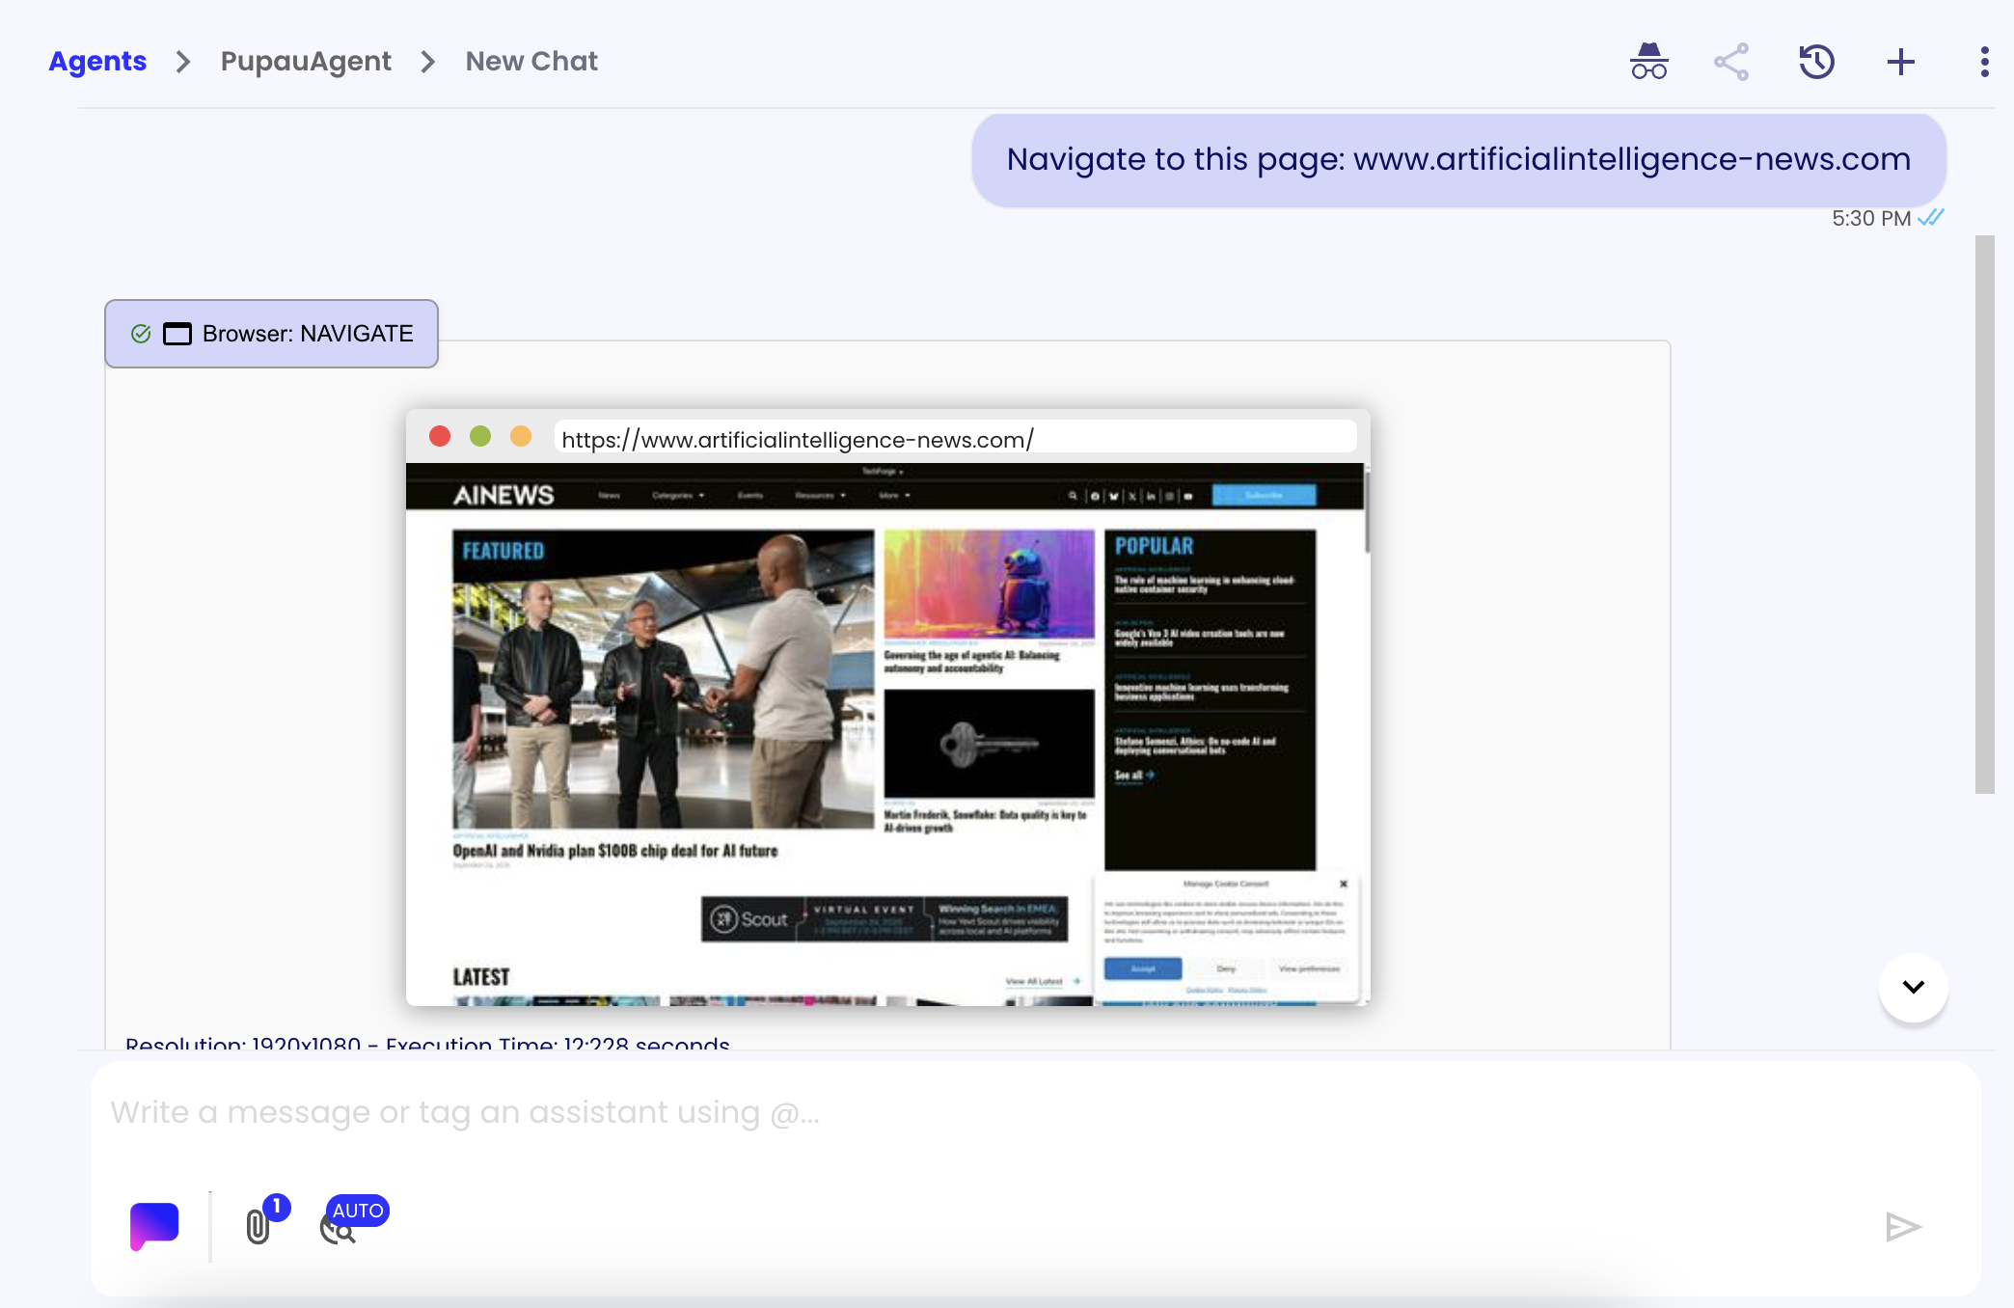Open PupauAgent breadcrumb
The height and width of the screenshot is (1308, 2014).
(x=306, y=61)
